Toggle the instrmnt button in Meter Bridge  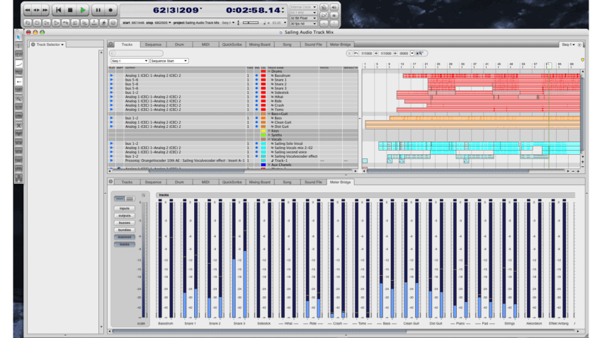[125, 237]
